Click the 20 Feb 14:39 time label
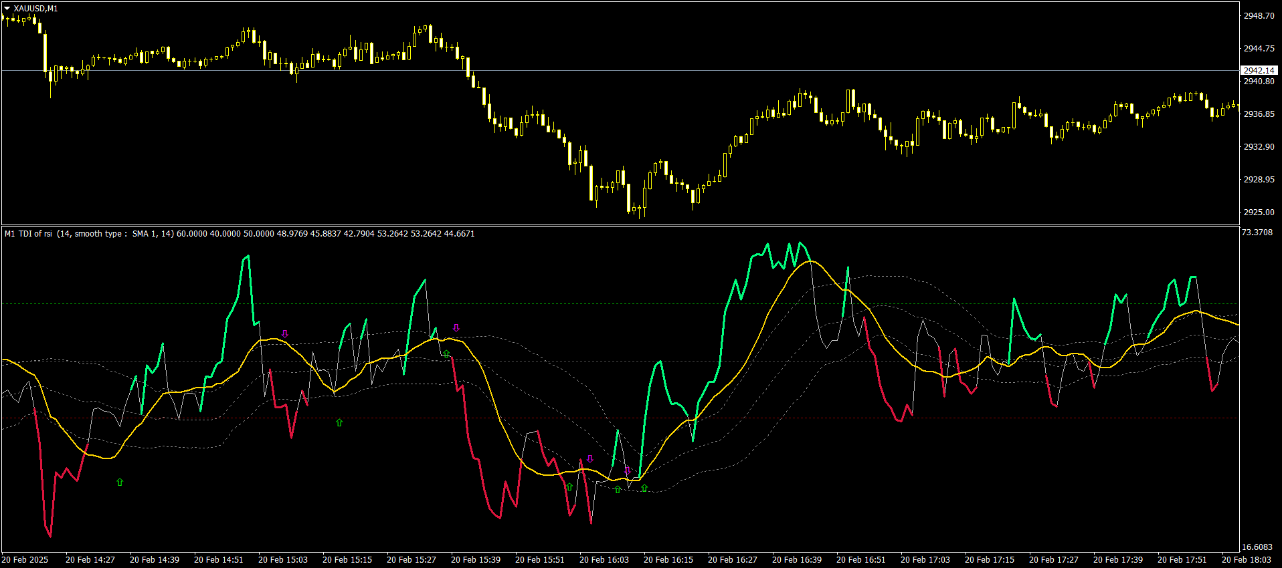 [x=155, y=559]
